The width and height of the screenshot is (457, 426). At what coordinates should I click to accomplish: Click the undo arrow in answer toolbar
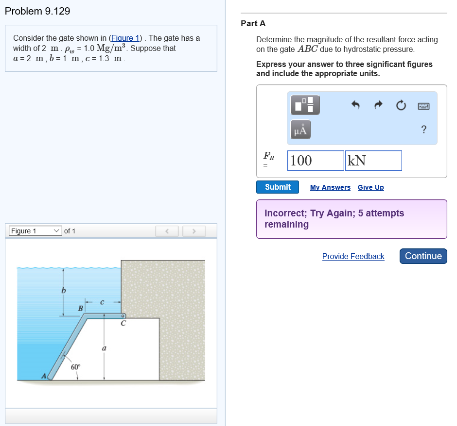pyautogui.click(x=355, y=105)
